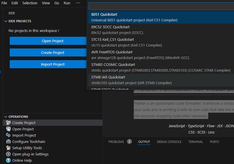Open the overflow menu ellipsis in menu bar
Screen dimensions: 234x164
point(78,3)
